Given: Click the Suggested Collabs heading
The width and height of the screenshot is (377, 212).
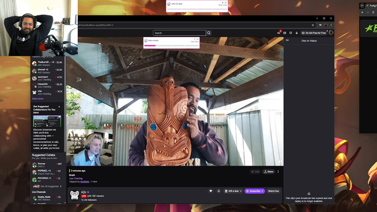Looking at the screenshot, I should click(44, 155).
